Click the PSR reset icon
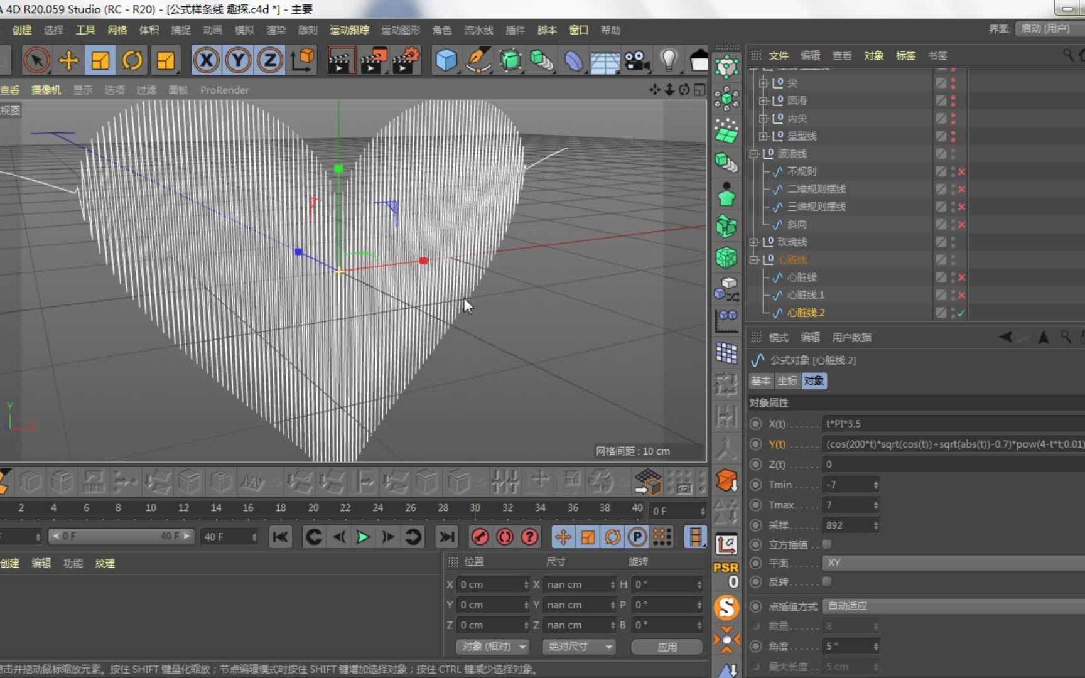 pyautogui.click(x=726, y=574)
